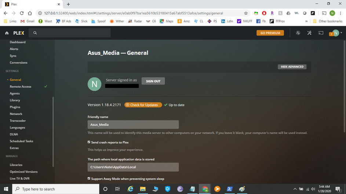Open DLNA settings

click(14, 134)
